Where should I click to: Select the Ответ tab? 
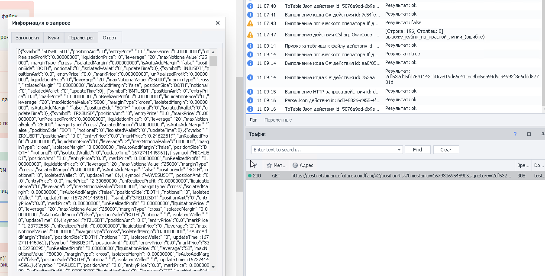[110, 38]
